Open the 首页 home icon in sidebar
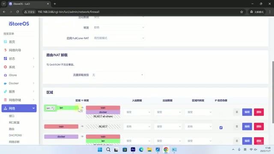274x154 pixels. pyautogui.click(x=5, y=42)
